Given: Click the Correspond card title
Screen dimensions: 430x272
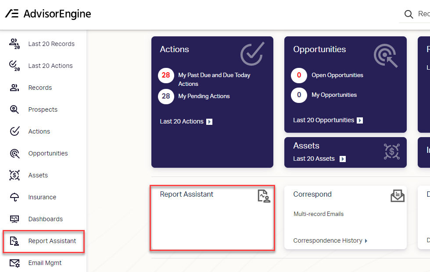Looking at the screenshot, I should pyautogui.click(x=312, y=194).
